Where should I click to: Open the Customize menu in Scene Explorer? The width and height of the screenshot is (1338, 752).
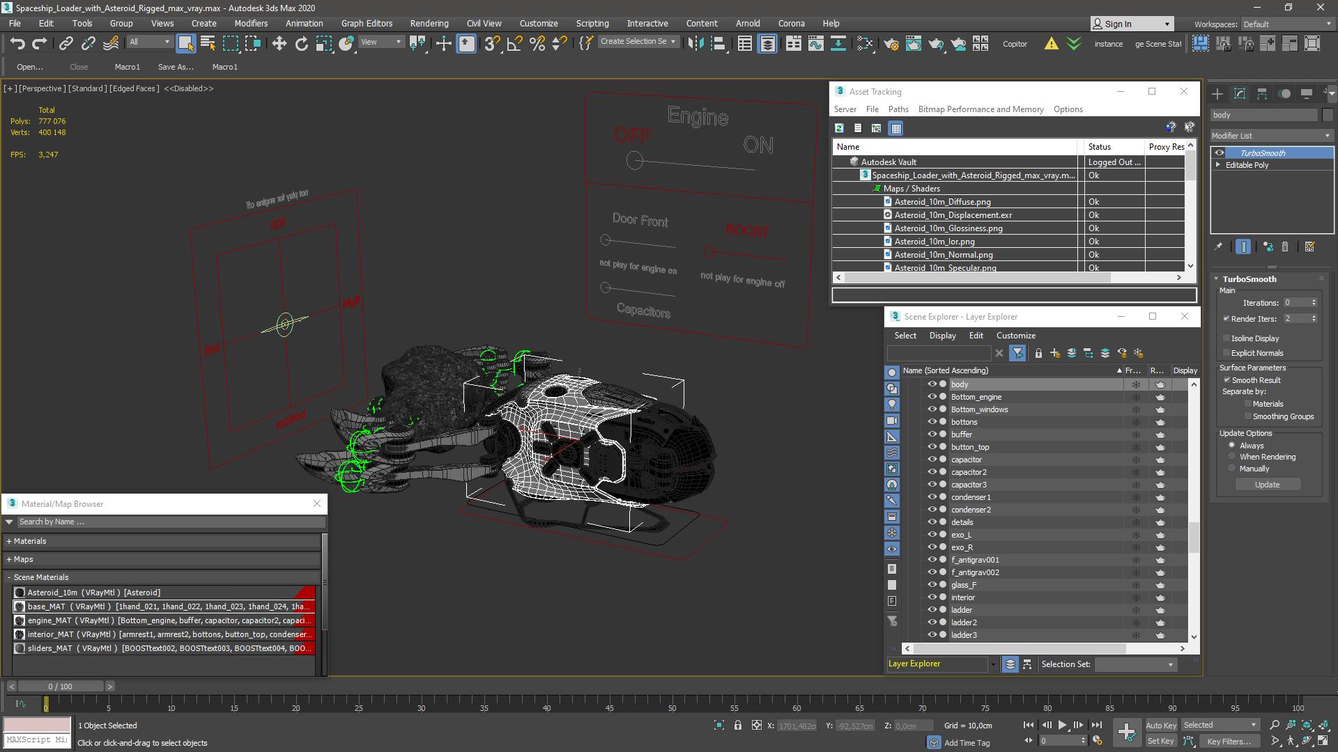[x=1015, y=336]
